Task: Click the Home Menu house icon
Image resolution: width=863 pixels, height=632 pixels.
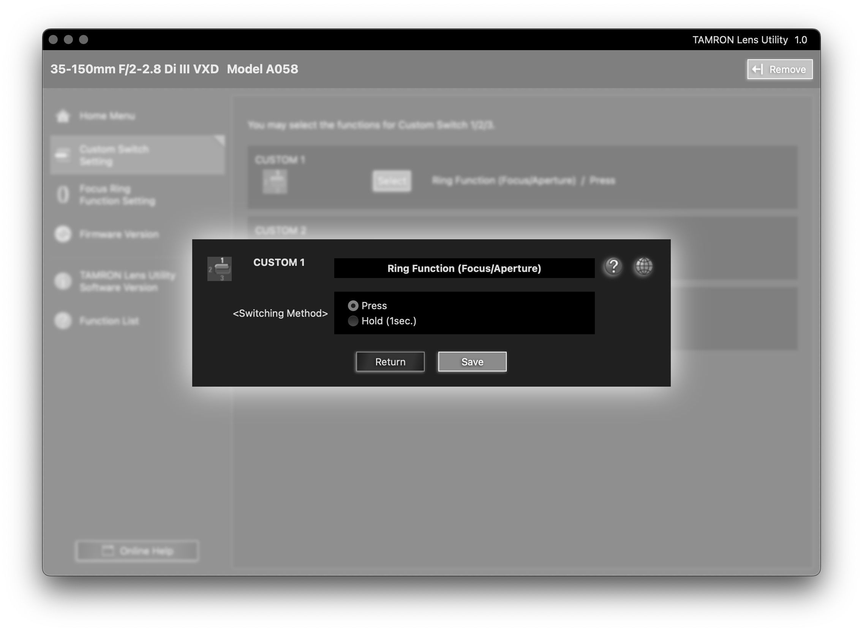Action: pos(63,116)
